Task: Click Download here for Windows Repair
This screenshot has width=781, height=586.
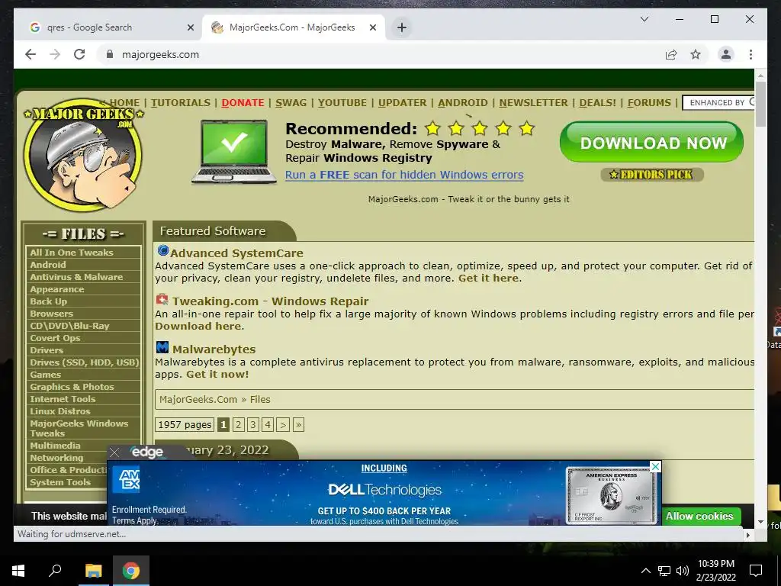Action: click(x=198, y=326)
